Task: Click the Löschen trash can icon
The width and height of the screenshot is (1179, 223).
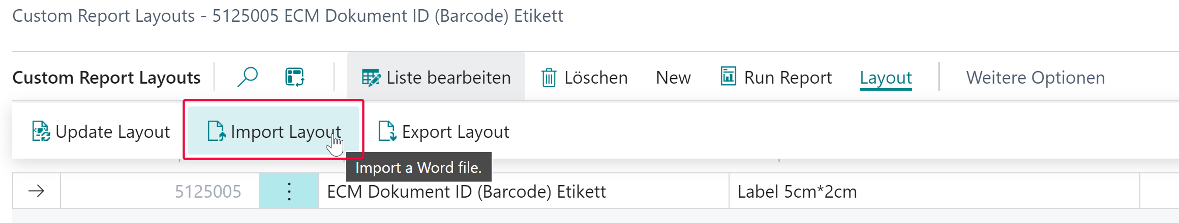Action: click(x=549, y=78)
